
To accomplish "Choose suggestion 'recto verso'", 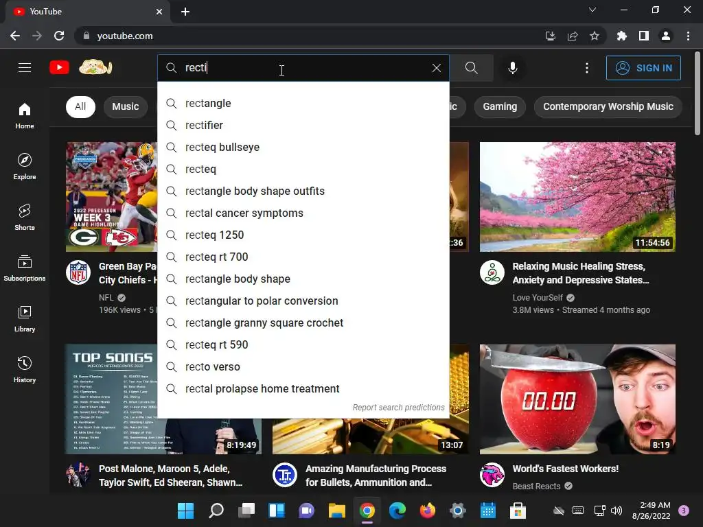I will coord(303,366).
